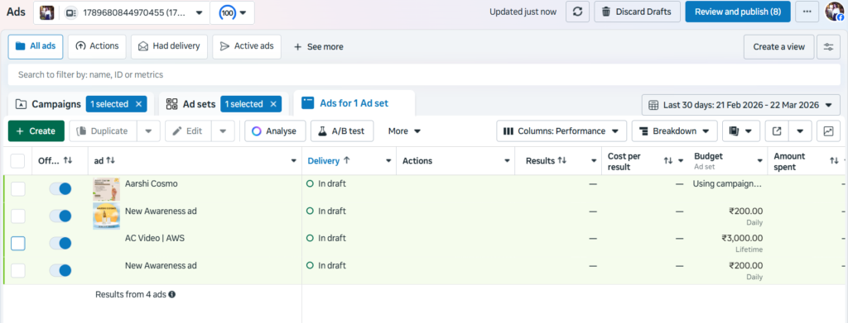Click Create a view
Viewport: 848px width, 323px height.
coord(778,47)
